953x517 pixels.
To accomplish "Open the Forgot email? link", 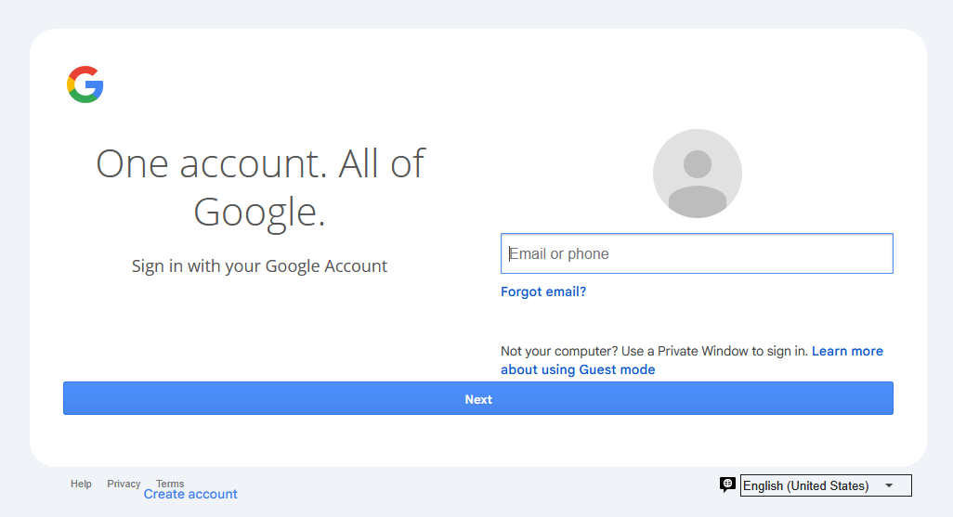I will coord(543,291).
